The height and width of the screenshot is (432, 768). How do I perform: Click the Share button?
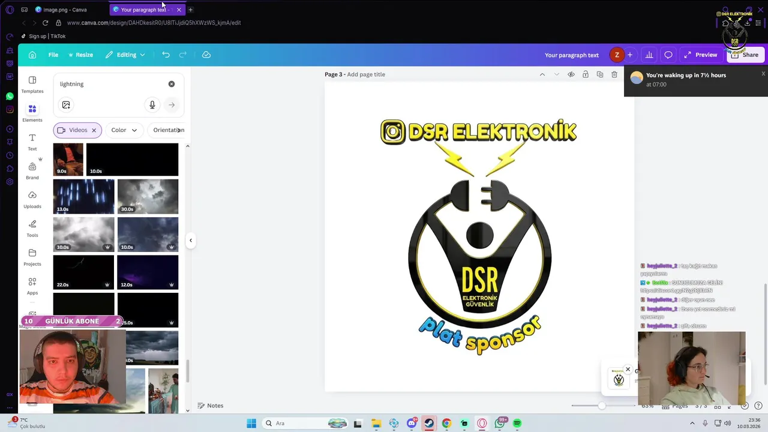(745, 55)
